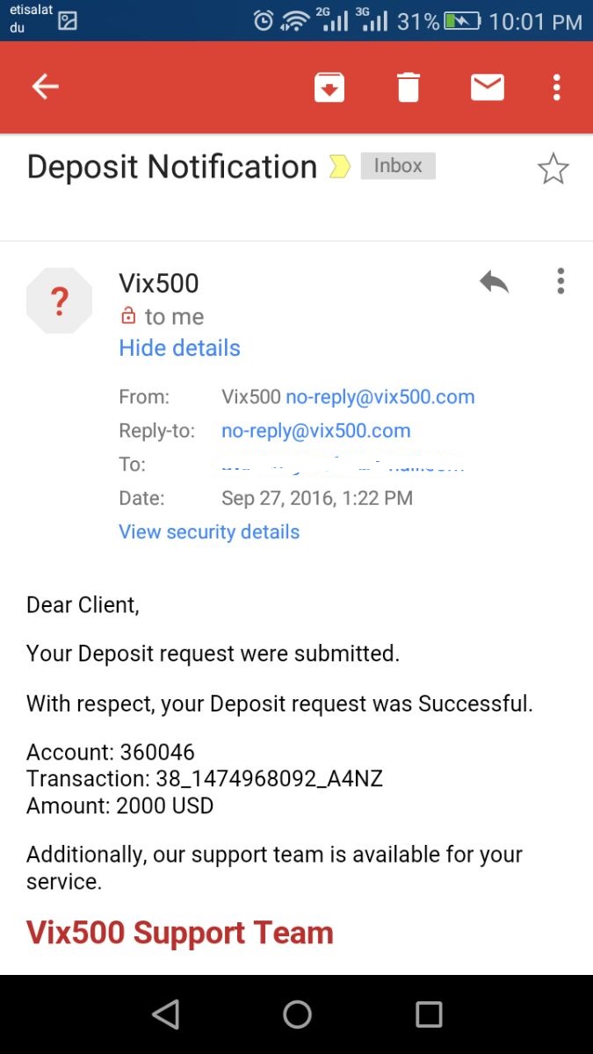The image size is (593, 1054).
Task: Delete email with trash icon
Action: click(409, 87)
